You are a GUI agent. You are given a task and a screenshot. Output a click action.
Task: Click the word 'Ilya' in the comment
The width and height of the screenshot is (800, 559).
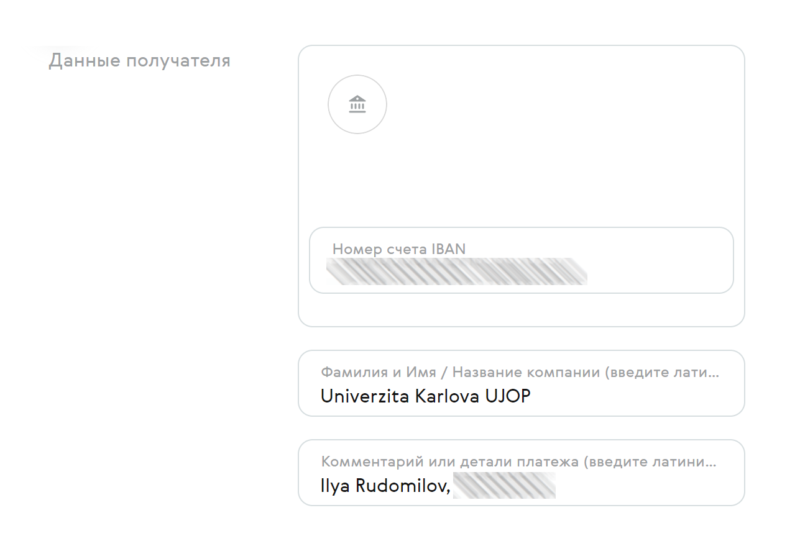click(336, 486)
